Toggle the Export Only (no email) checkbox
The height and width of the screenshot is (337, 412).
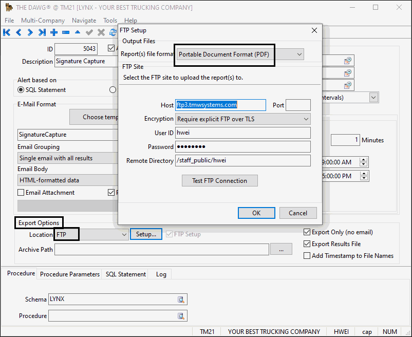(x=307, y=232)
